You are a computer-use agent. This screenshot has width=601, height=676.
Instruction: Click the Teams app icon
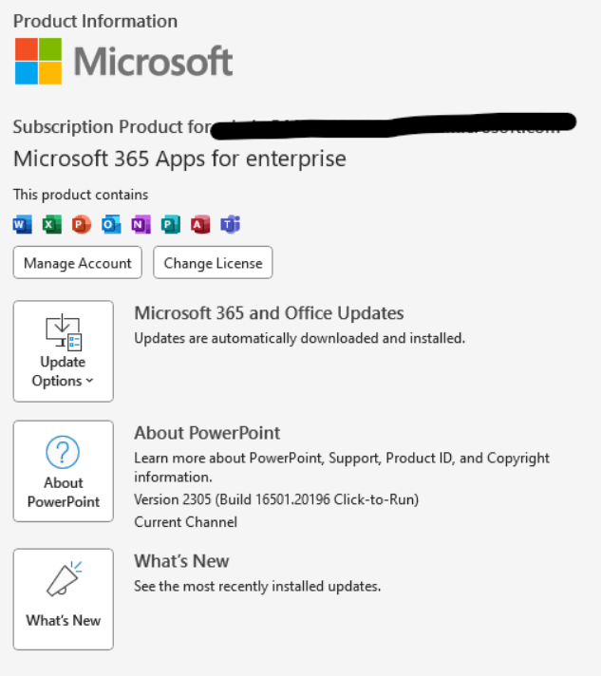(x=230, y=225)
